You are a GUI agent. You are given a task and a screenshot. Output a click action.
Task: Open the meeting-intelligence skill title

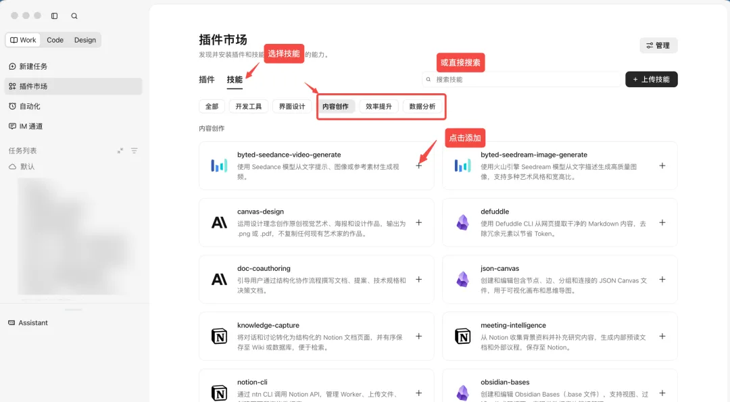point(513,325)
